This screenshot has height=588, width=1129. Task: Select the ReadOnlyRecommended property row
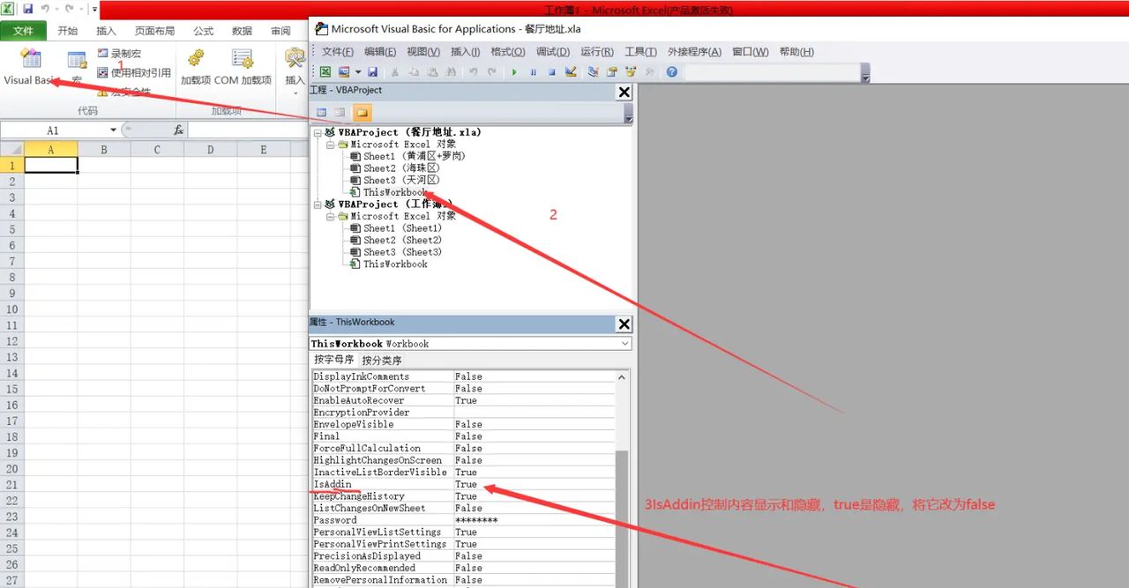click(463, 568)
